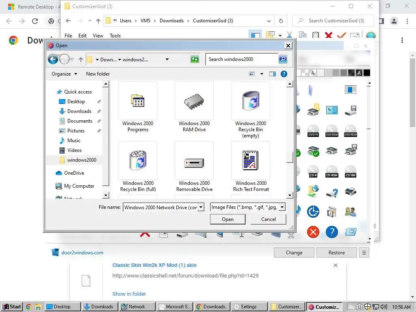The image size is (416, 312).
Task: Open the File menu in the Explorer window
Action: (x=68, y=36)
